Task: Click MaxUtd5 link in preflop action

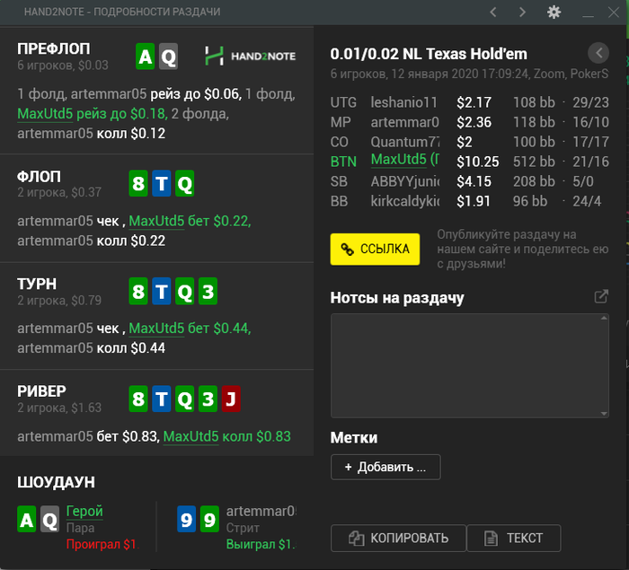Action: (45, 114)
